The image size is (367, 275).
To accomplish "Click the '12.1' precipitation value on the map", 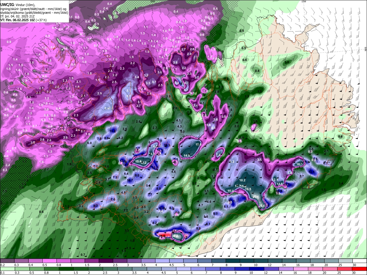I will [x=275, y=180].
